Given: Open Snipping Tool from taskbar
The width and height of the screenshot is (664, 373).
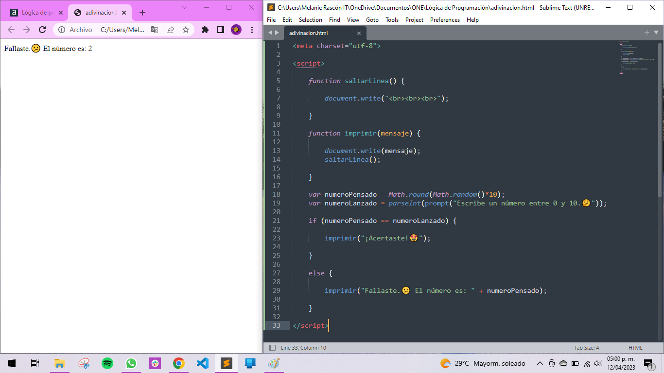Looking at the screenshot, I should point(84,363).
